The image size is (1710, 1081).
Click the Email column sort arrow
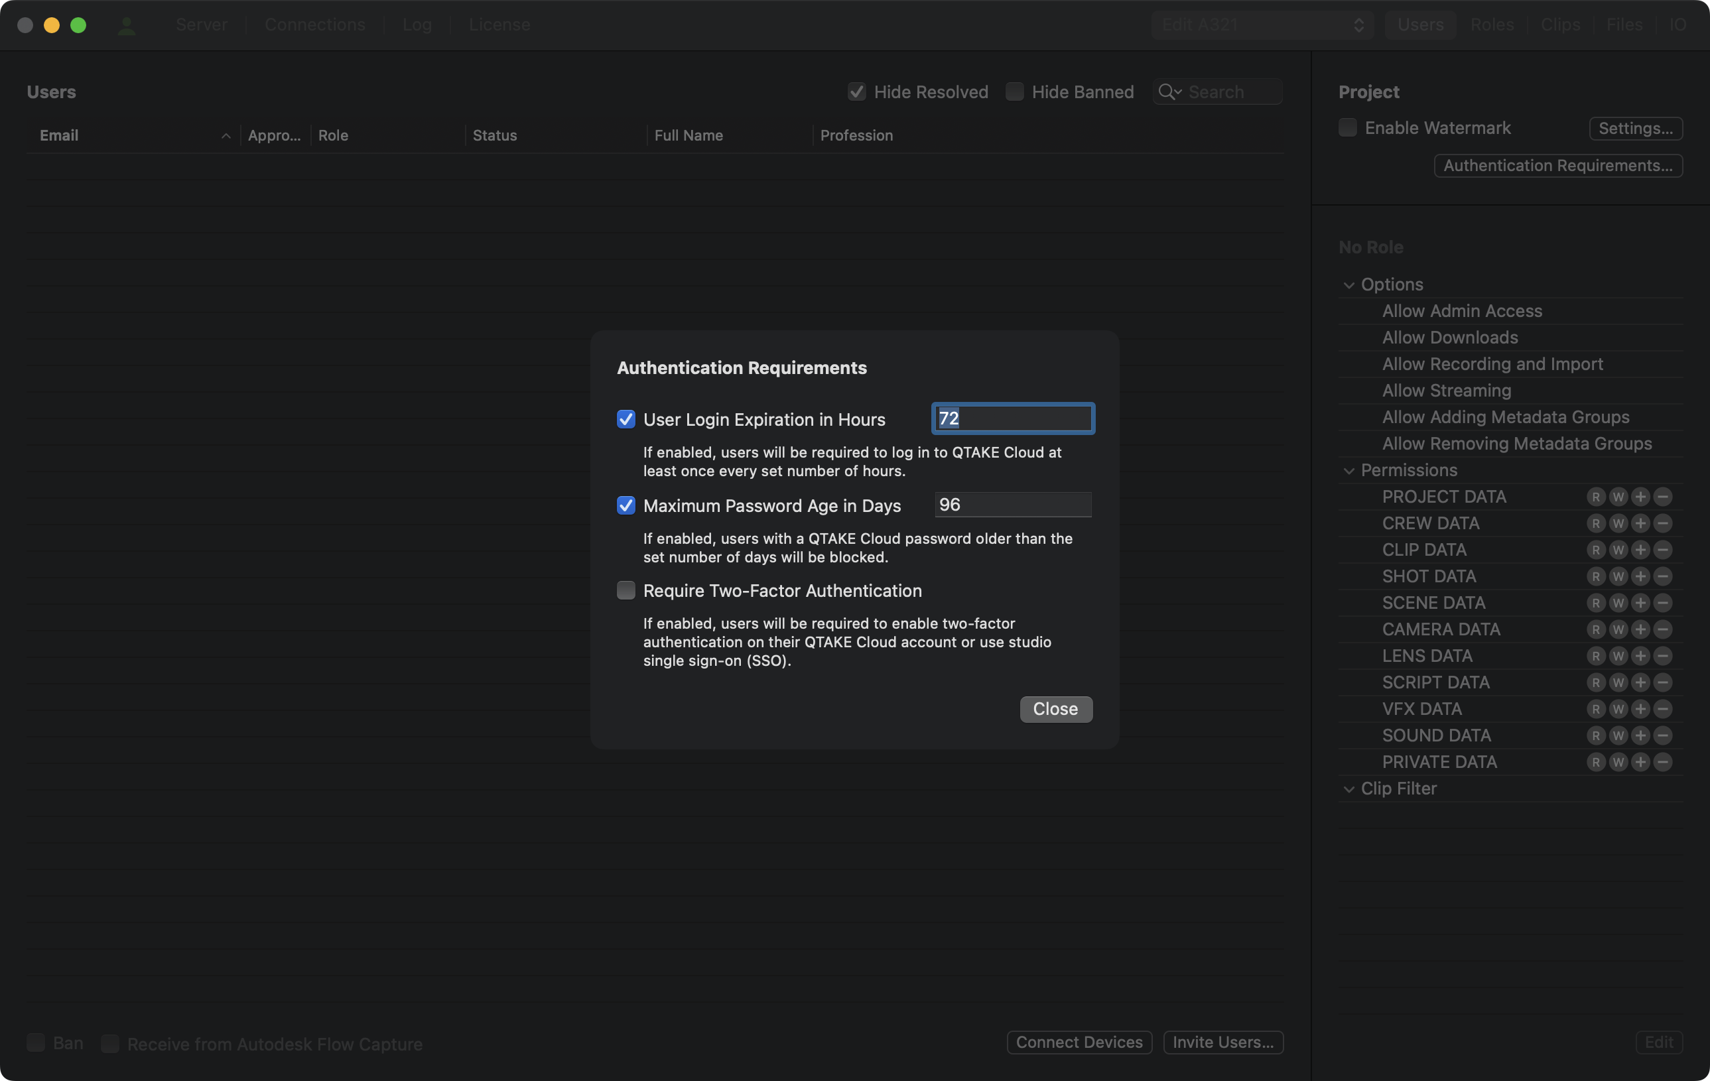click(226, 136)
